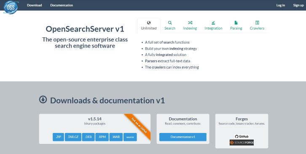
Task: Click the Unlimited tab globe icon
Action: pyautogui.click(x=149, y=23)
